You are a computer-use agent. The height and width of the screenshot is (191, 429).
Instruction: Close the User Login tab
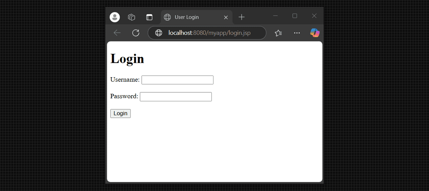pos(226,17)
